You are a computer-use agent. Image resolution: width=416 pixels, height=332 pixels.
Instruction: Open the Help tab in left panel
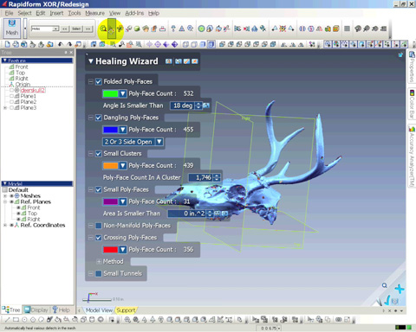pyautogui.click(x=62, y=310)
